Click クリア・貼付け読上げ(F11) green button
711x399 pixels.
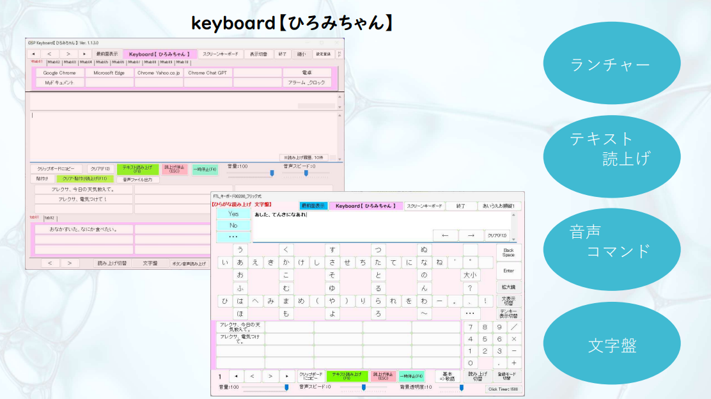click(x=85, y=178)
